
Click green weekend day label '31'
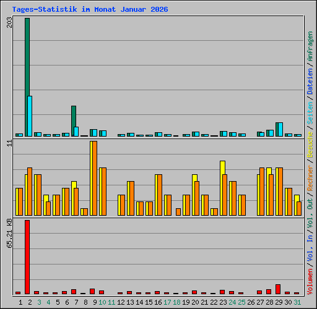(297, 302)
